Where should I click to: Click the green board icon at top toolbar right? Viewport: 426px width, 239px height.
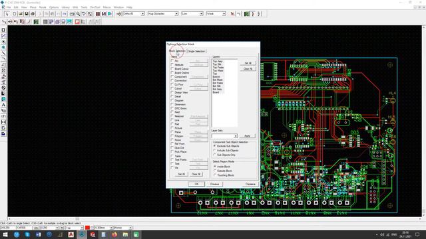(247, 14)
